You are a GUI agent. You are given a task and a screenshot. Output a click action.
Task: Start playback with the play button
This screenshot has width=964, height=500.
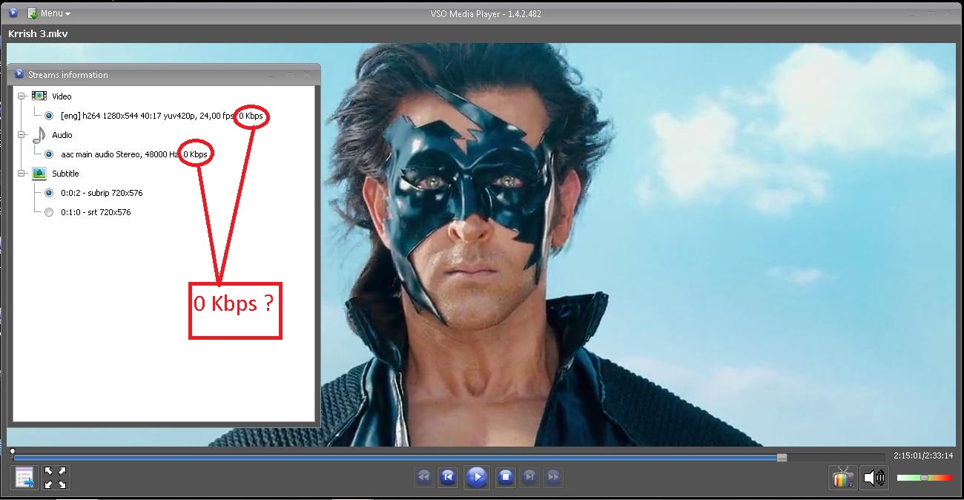pyautogui.click(x=476, y=477)
